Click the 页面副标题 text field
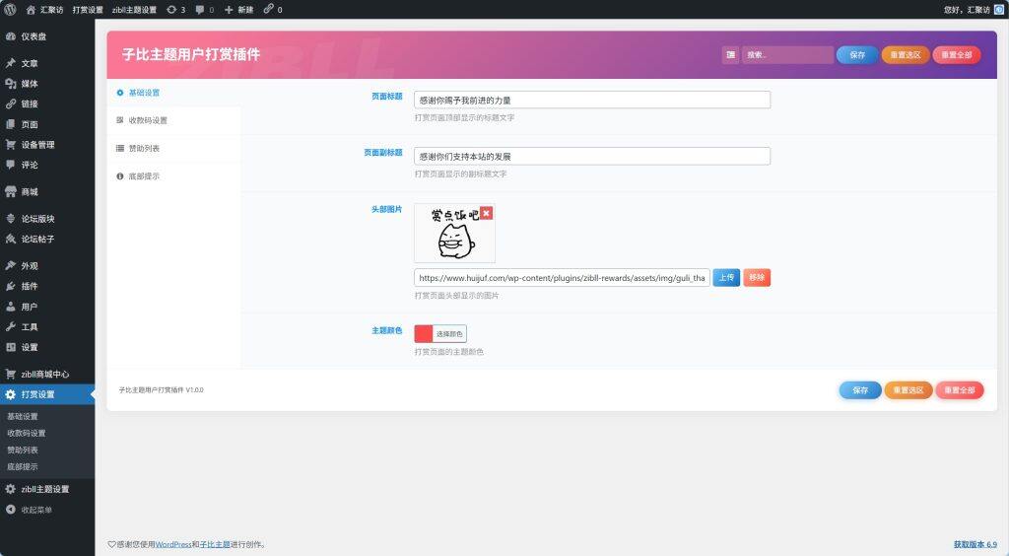Viewport: 1009px width, 556px height. pyautogui.click(x=592, y=156)
